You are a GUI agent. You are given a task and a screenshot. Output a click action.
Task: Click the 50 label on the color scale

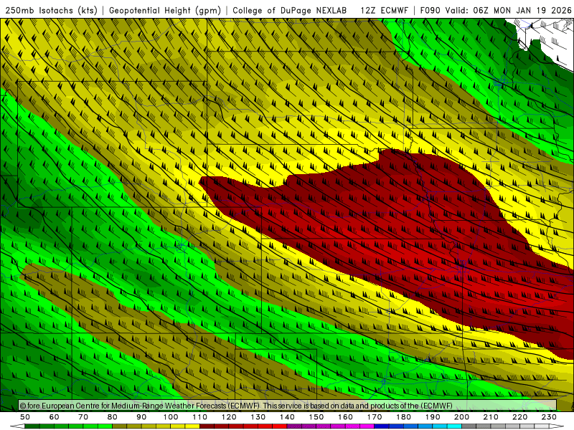tap(25, 417)
